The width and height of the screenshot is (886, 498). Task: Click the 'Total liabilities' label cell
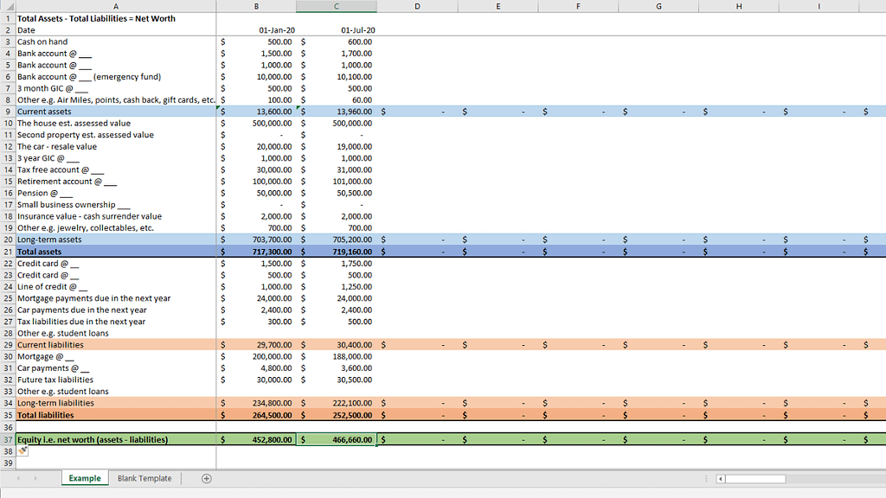116,414
